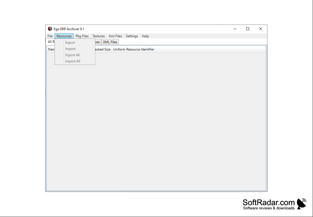The width and height of the screenshot is (313, 217).
Task: Maximize the Ego ERP Archiver window
Action: tap(248, 29)
